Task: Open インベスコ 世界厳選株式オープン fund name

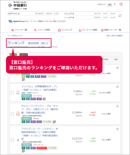Action: pyautogui.click(x=40, y=88)
